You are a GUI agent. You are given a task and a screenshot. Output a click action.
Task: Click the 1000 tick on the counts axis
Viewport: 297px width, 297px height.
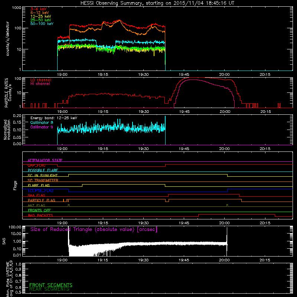[17, 8]
